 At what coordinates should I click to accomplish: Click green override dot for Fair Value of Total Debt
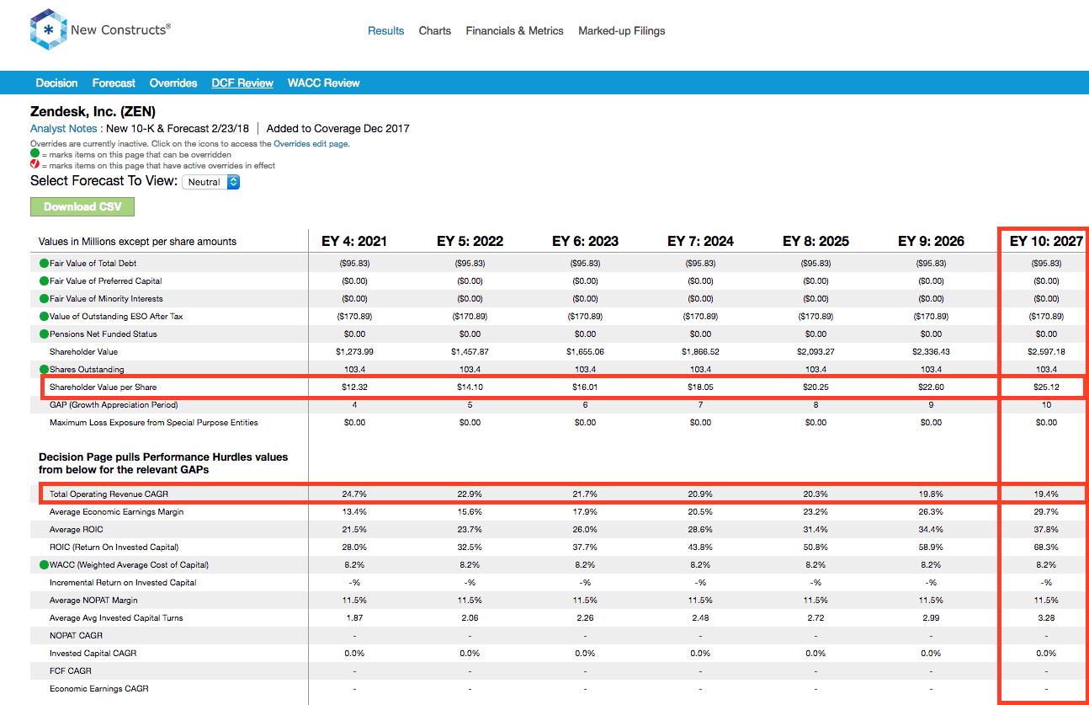pyautogui.click(x=44, y=264)
